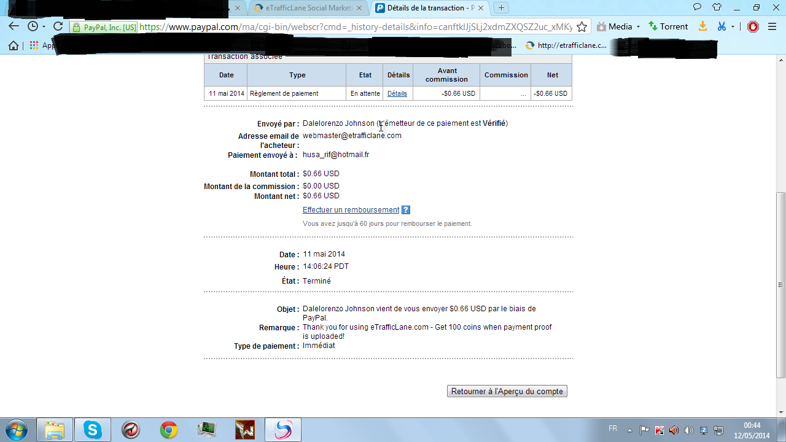786x442 pixels.
Task: Bookmark this page with the star icon
Action: click(x=582, y=27)
